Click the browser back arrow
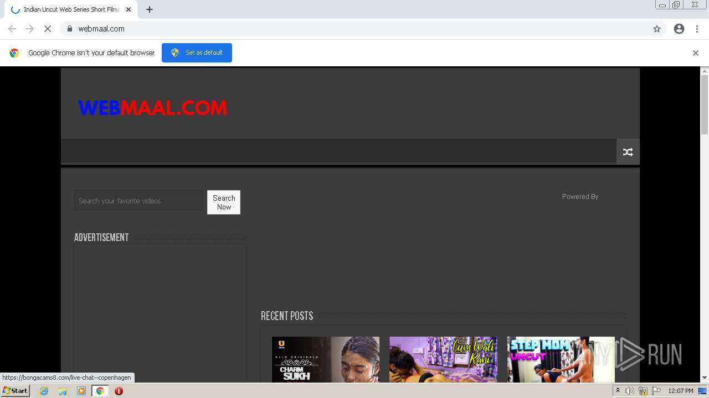The image size is (709, 398). (12, 29)
